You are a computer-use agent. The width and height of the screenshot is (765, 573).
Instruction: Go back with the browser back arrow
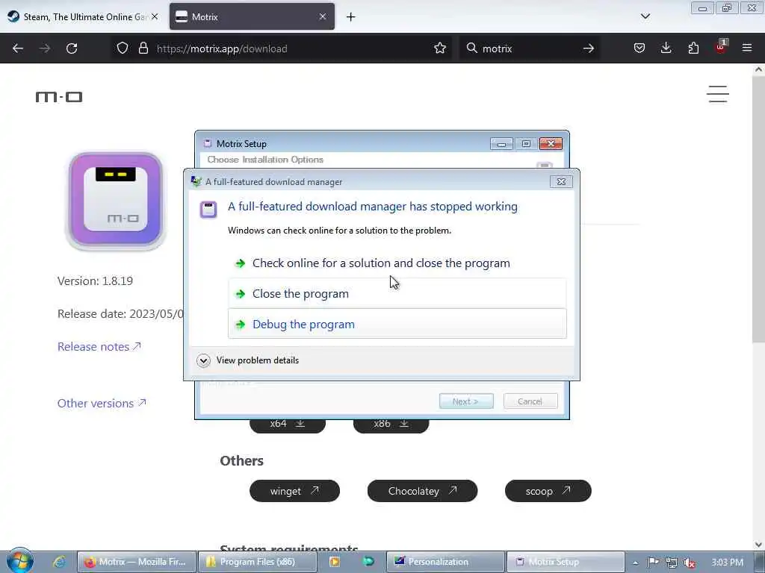[18, 48]
